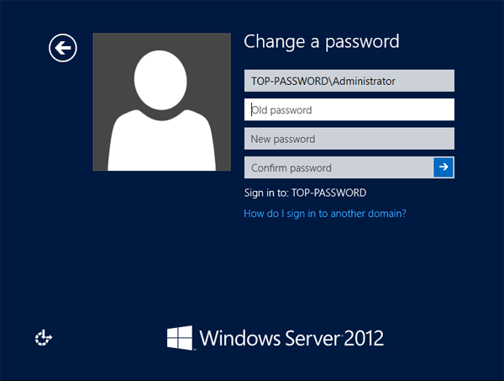The image size is (504, 381).
Task: Select the account picture tile
Action: click(161, 102)
